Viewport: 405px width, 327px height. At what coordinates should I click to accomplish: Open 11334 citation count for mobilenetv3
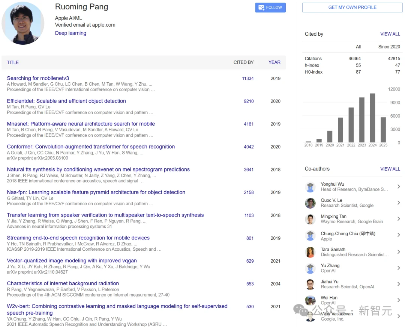pos(247,79)
